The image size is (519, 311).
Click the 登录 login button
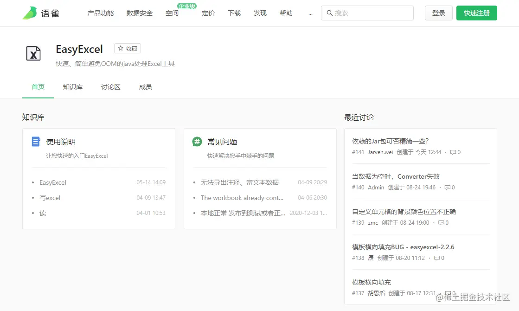pyautogui.click(x=439, y=13)
